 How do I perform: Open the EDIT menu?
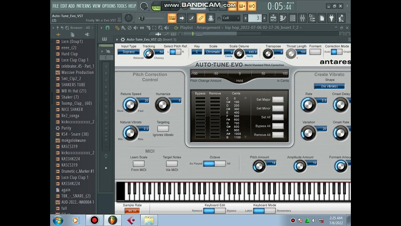coord(64,6)
